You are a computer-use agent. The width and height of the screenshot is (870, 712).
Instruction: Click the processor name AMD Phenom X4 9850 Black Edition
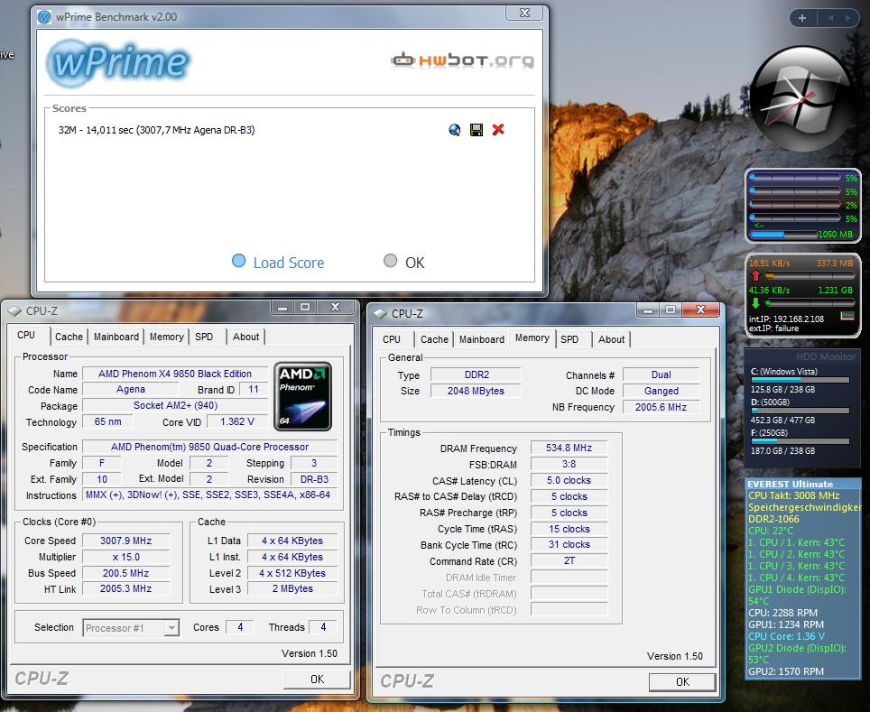pyautogui.click(x=175, y=374)
